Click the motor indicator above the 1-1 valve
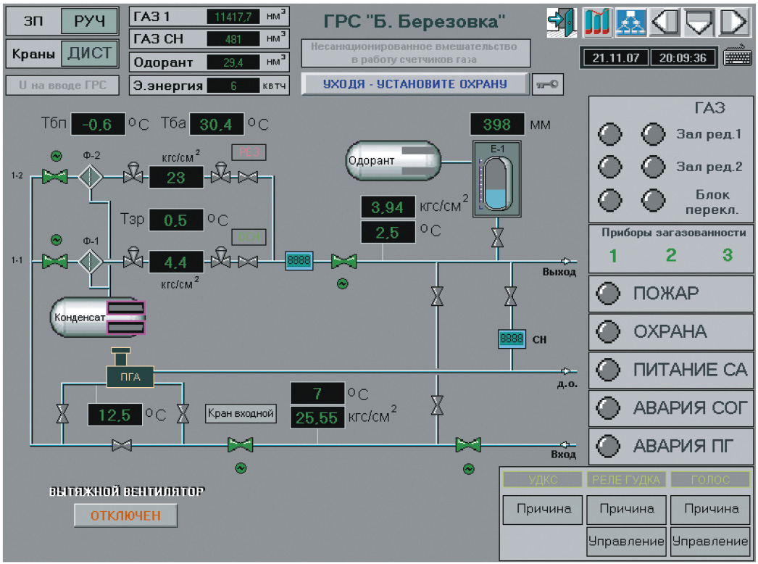Viewport: 758px width, 564px height. tap(56, 240)
